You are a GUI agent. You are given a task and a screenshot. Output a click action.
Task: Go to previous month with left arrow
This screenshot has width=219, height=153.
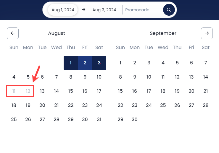click(13, 33)
